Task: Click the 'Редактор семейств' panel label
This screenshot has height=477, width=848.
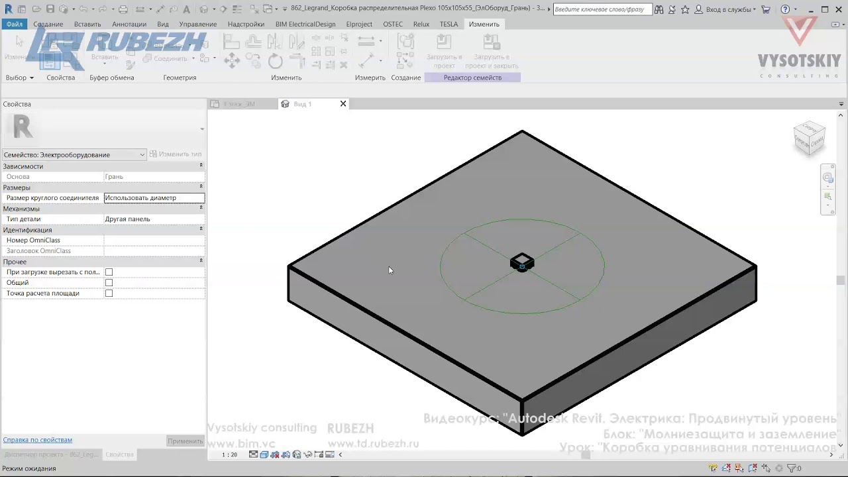Action: pyautogui.click(x=472, y=78)
